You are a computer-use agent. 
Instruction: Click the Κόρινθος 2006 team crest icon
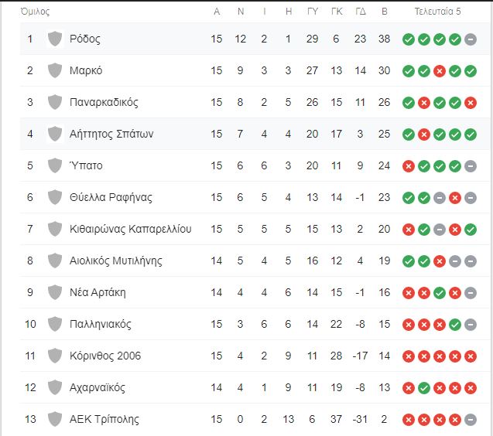(54, 356)
